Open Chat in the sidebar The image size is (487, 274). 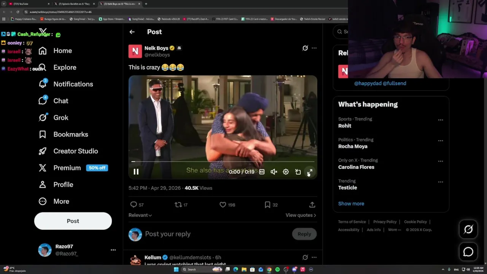(53, 101)
